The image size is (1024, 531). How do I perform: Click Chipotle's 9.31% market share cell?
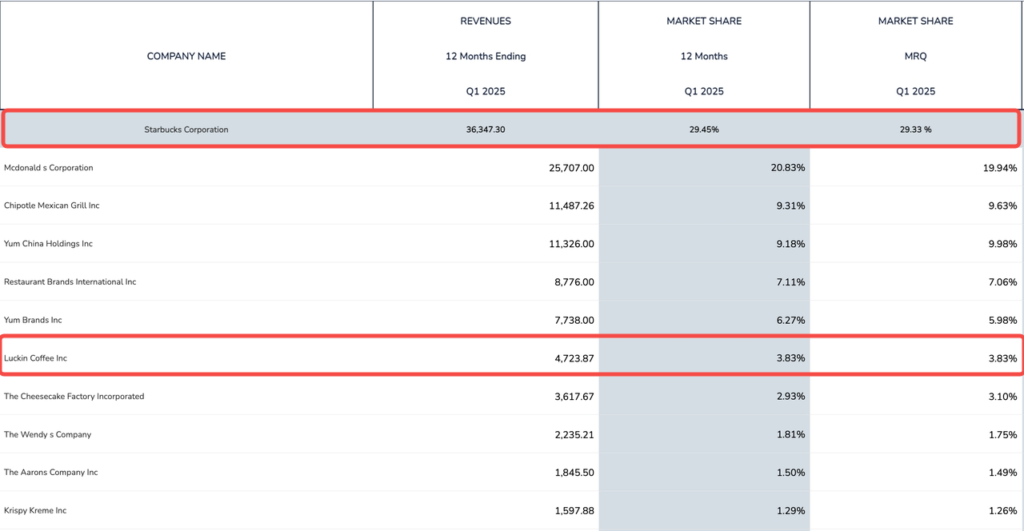pyautogui.click(x=790, y=206)
